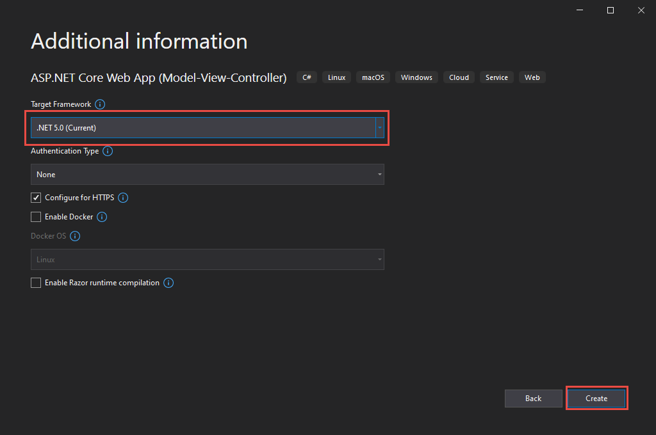Image resolution: width=656 pixels, height=435 pixels.
Task: Expand the Docker OS dropdown
Action: 379,259
